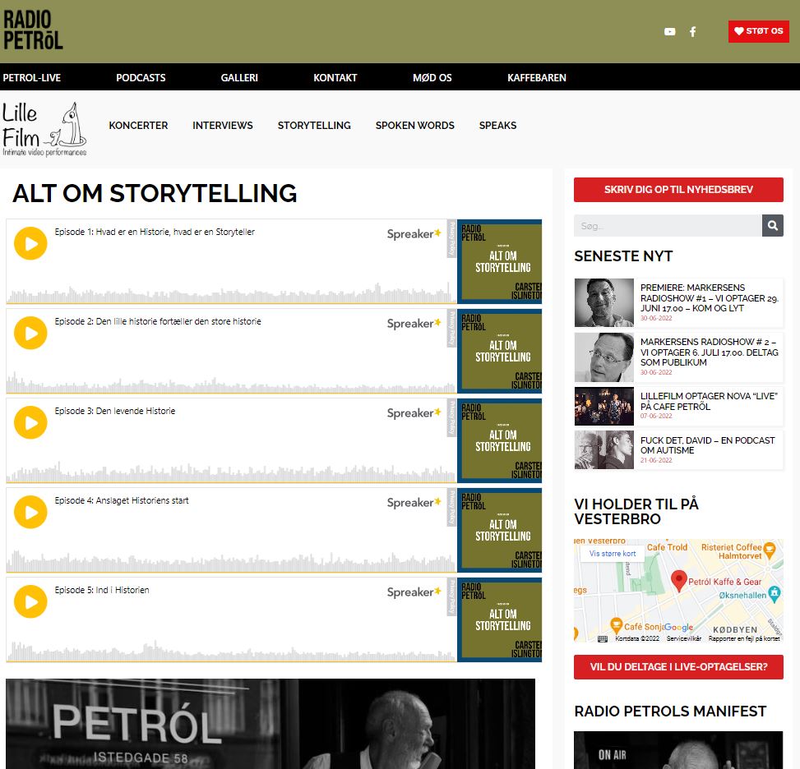Click thumbnail of Markersens Radioshow # 2 post

[604, 357]
